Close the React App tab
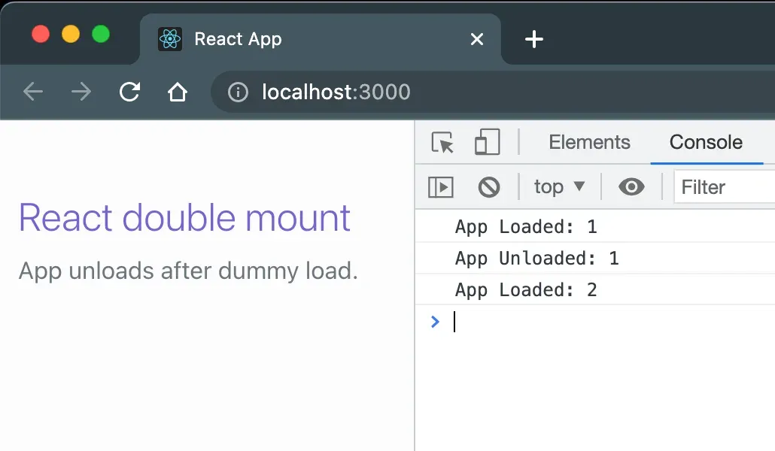 477,39
